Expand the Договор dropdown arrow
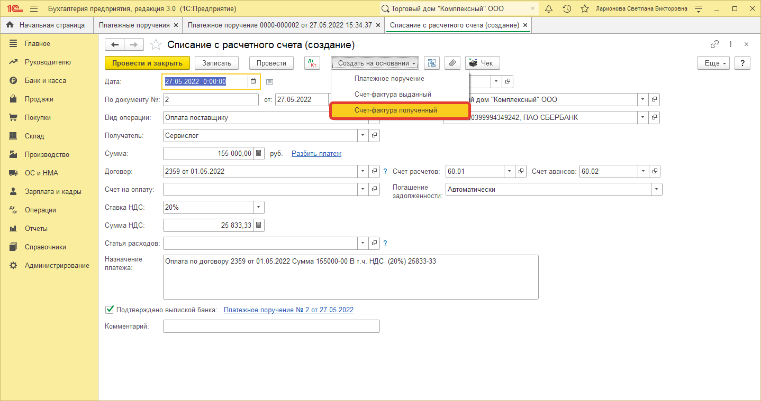 tap(363, 172)
